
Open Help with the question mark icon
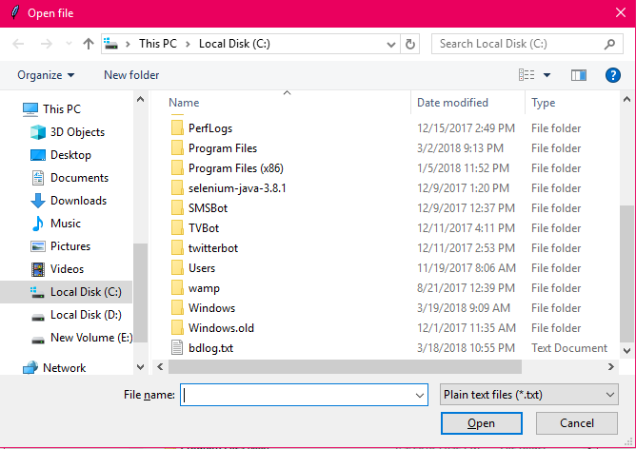tap(613, 75)
